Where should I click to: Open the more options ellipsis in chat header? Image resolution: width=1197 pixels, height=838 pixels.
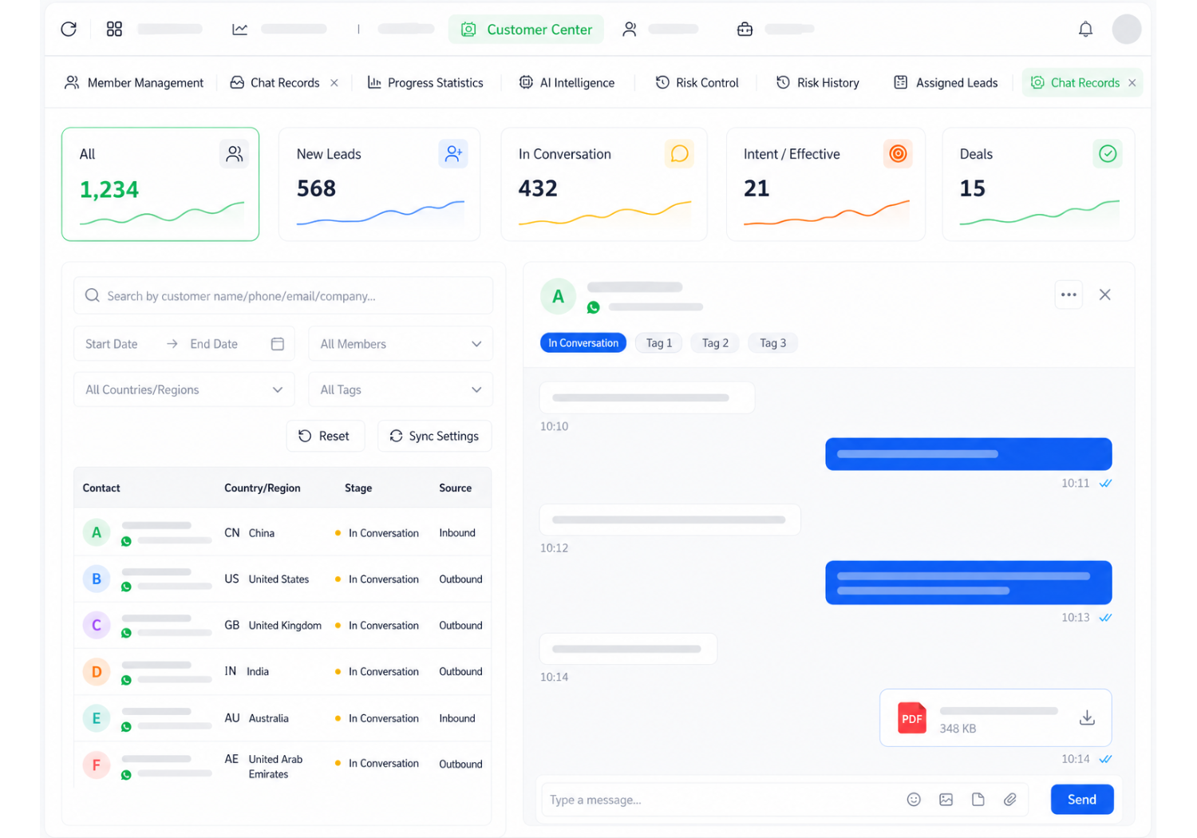point(1069,294)
